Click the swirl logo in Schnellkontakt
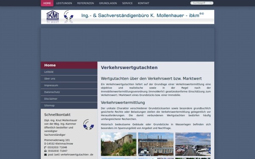 pos(88,124)
